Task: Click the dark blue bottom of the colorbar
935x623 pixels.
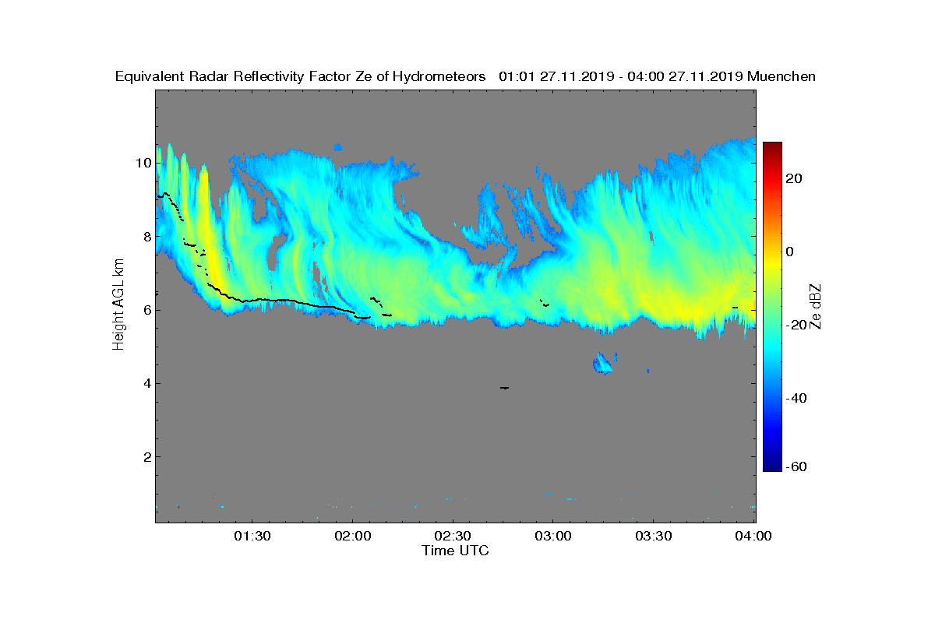Action: [x=772, y=466]
